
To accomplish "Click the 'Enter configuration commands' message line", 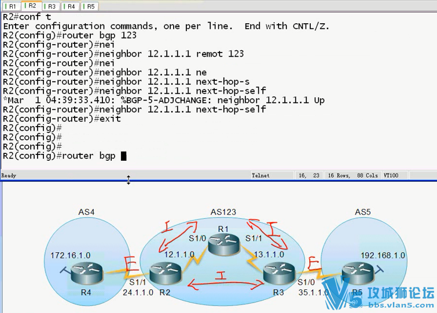I will coord(166,26).
